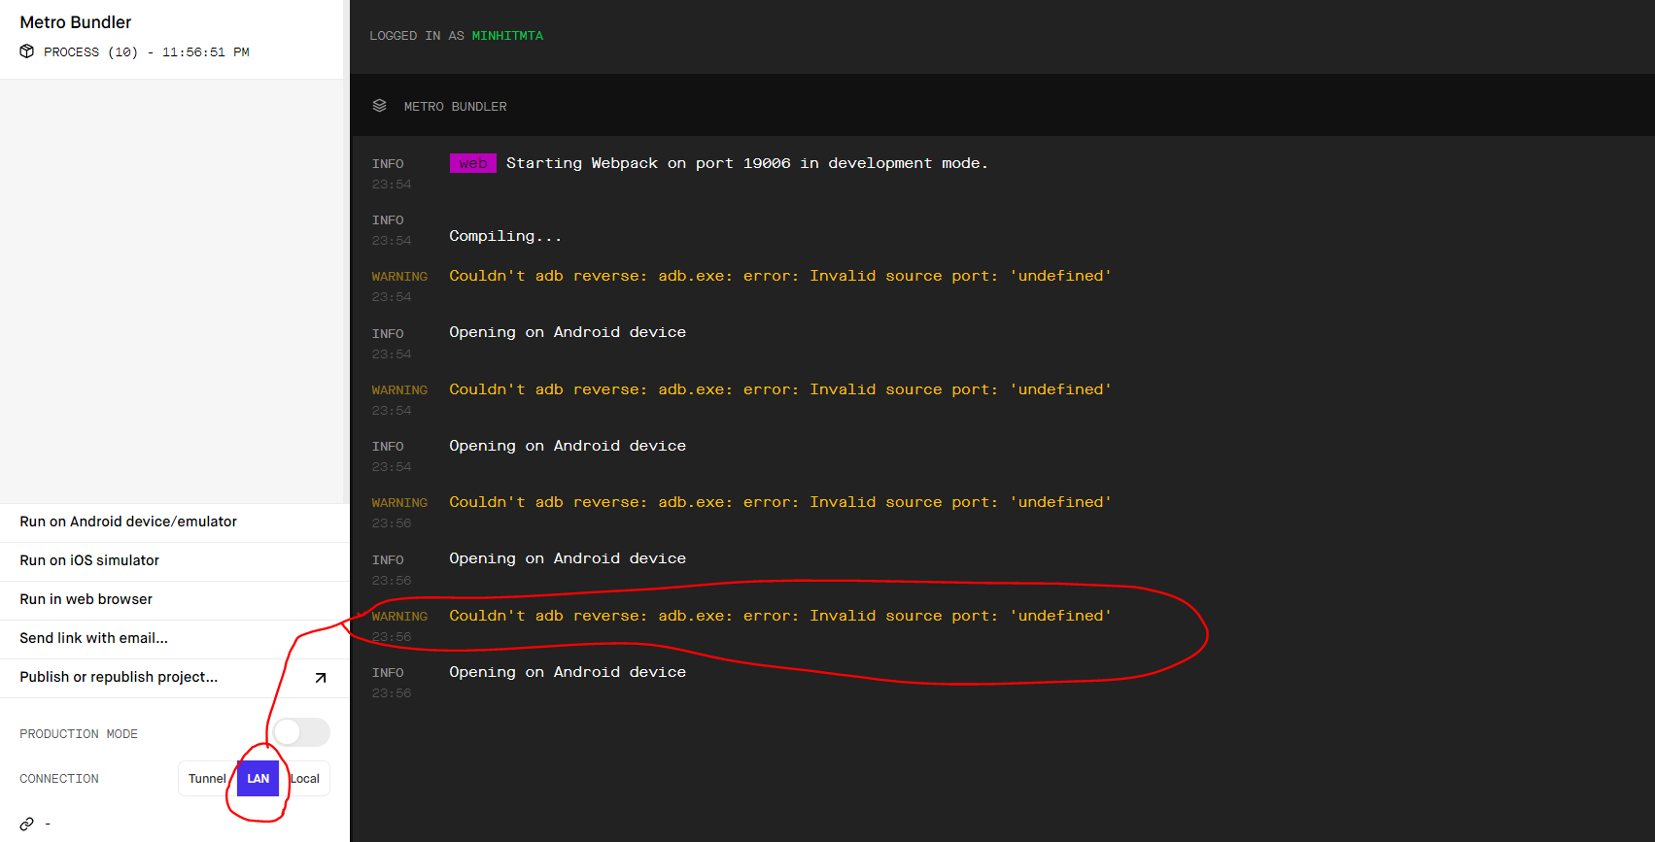Select Tunnel connection type
This screenshot has width=1655, height=842.
pyautogui.click(x=207, y=779)
